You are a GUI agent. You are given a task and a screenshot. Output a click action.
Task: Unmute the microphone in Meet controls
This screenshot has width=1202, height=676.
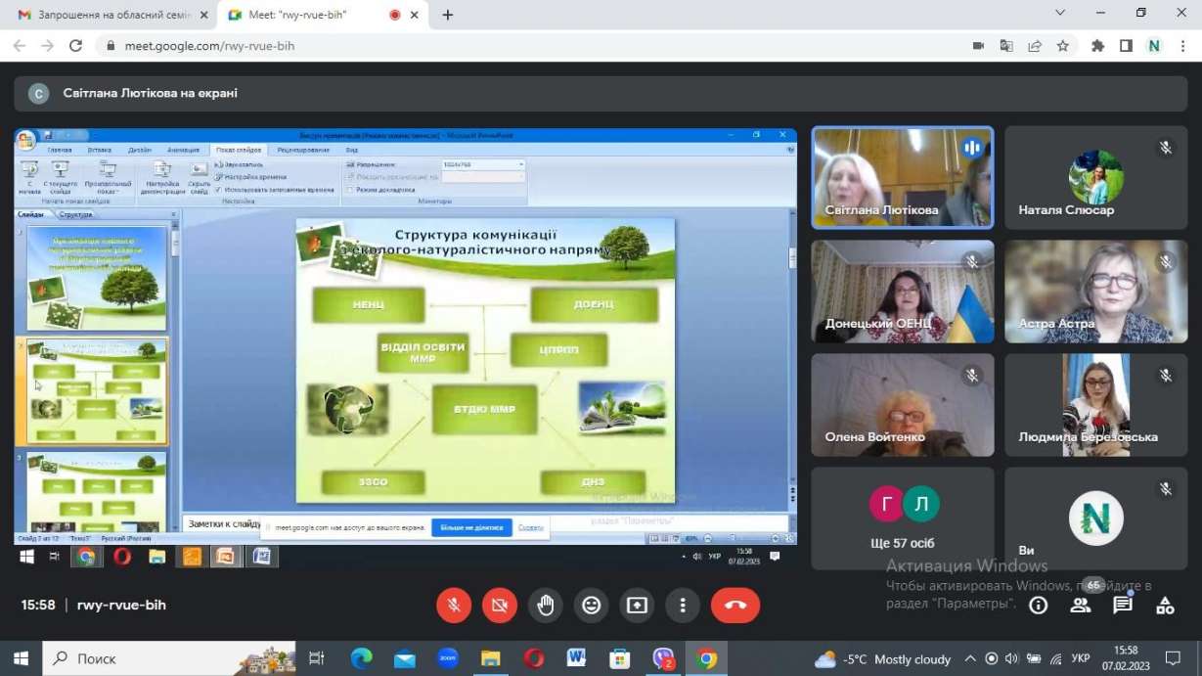pyautogui.click(x=454, y=606)
